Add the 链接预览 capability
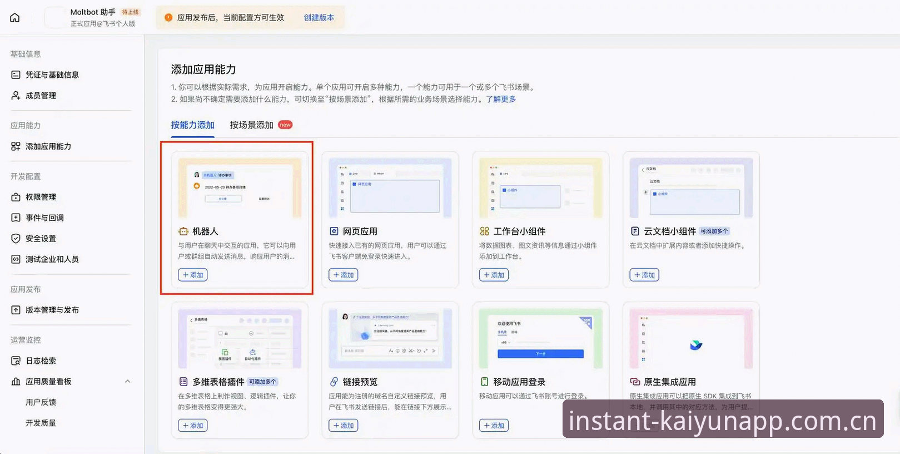The height and width of the screenshot is (454, 900). tap(344, 426)
